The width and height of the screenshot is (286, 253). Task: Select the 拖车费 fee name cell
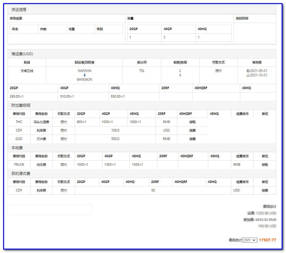coord(41,164)
